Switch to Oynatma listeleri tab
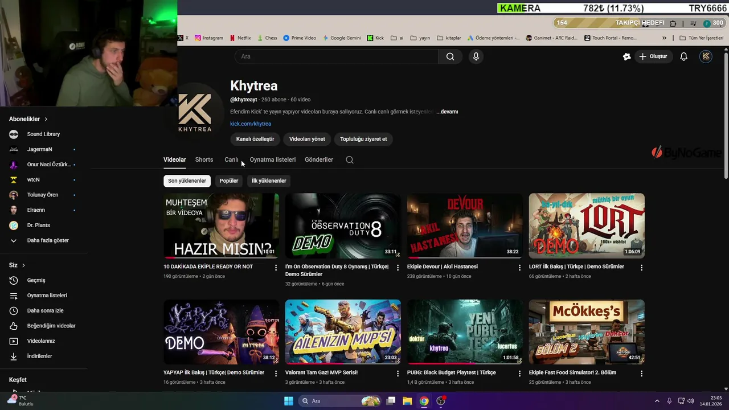This screenshot has height=410, width=729. [273, 160]
